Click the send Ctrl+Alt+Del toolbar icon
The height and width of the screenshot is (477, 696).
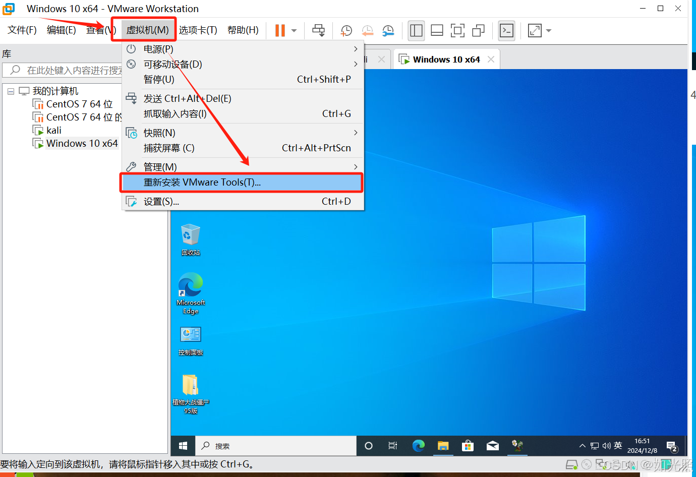point(319,30)
